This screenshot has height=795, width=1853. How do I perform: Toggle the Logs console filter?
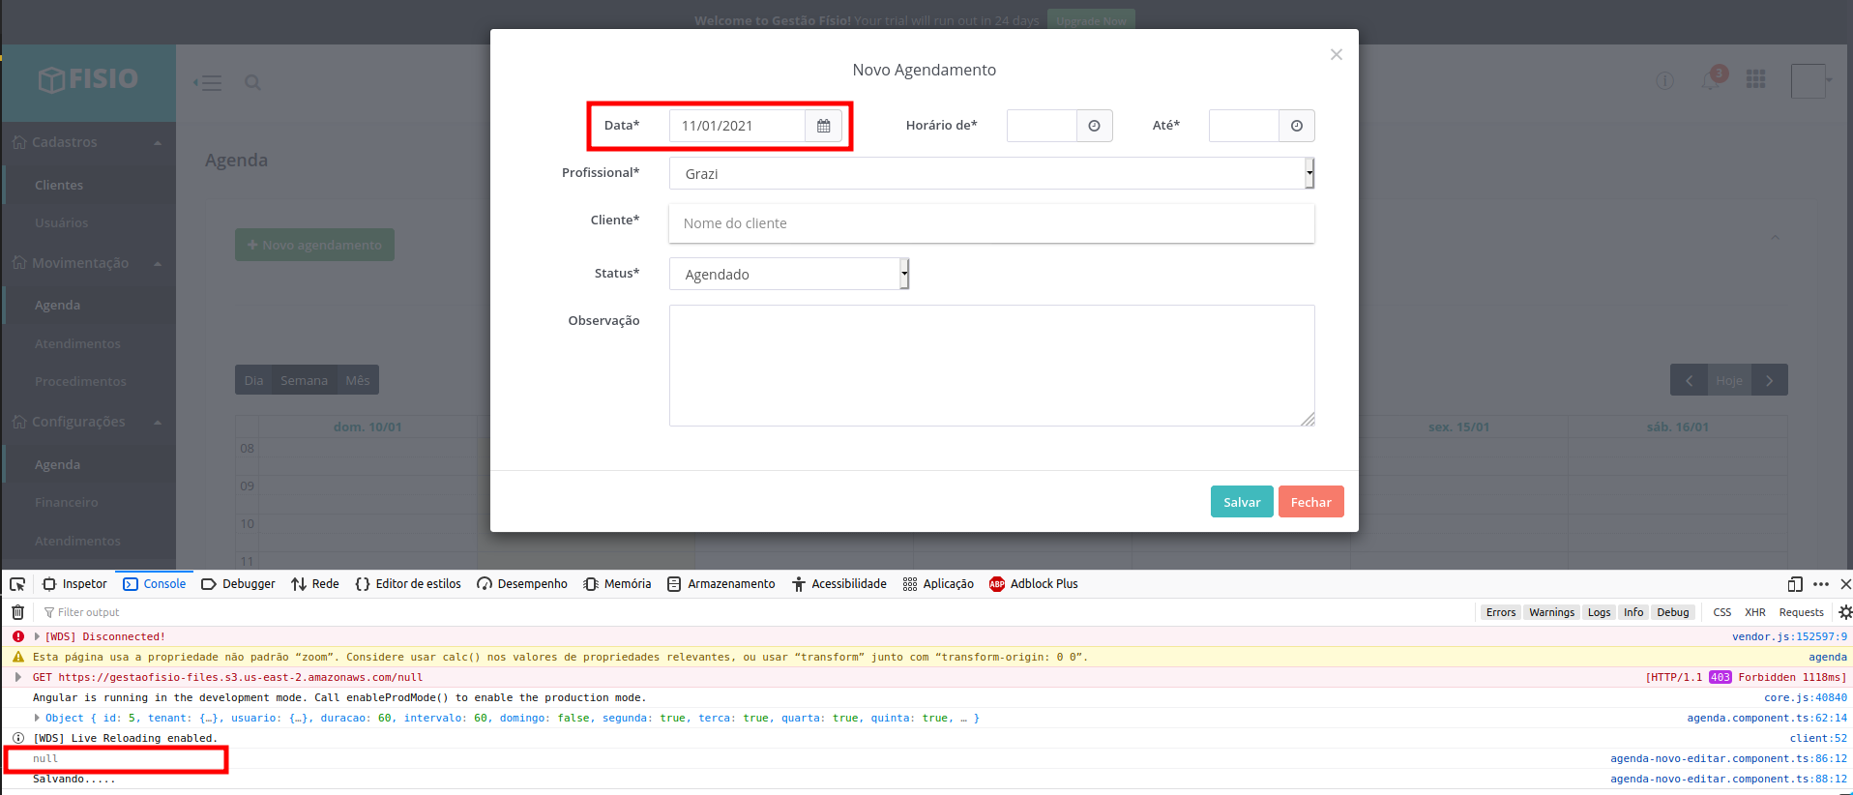1599,612
